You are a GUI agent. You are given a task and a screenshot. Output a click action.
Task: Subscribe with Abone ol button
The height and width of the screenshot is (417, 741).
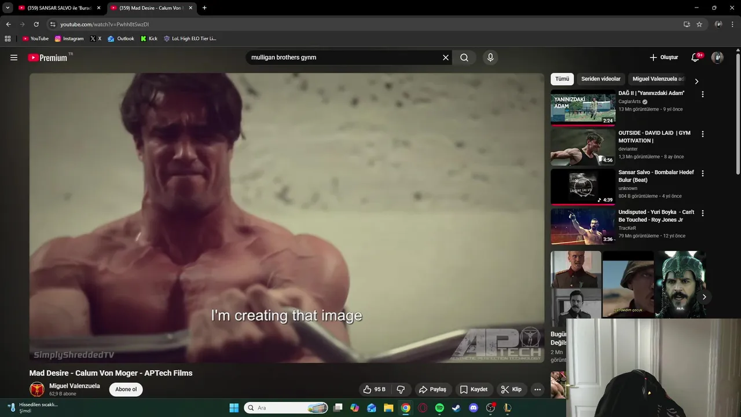[x=126, y=389]
